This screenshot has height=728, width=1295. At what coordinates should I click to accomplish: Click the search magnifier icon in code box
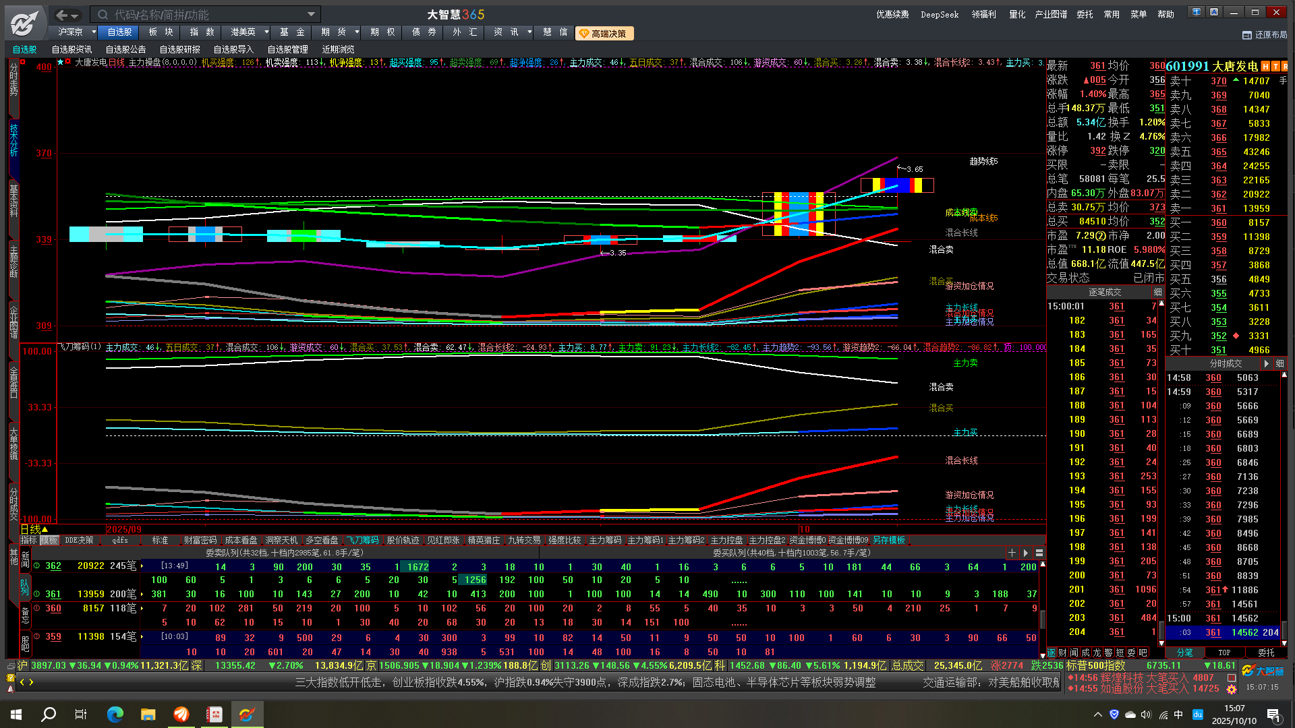point(103,15)
